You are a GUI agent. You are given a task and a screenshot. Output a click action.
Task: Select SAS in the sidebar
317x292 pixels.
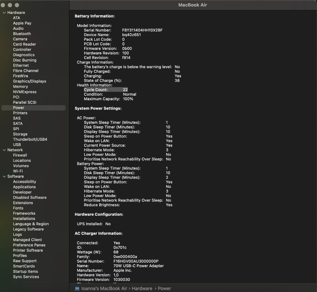click(x=17, y=118)
